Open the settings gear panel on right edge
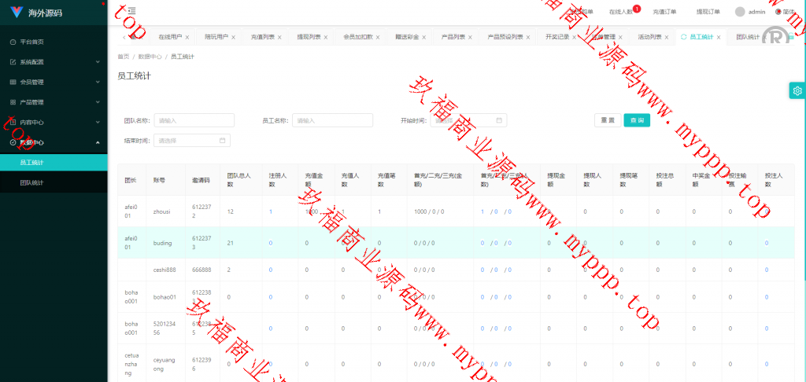Image resolution: width=806 pixels, height=382 pixels. (797, 90)
